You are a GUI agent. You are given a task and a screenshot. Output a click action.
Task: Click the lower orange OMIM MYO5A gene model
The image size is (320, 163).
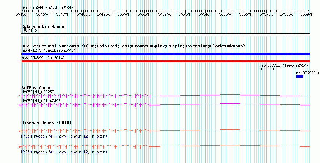(164, 146)
